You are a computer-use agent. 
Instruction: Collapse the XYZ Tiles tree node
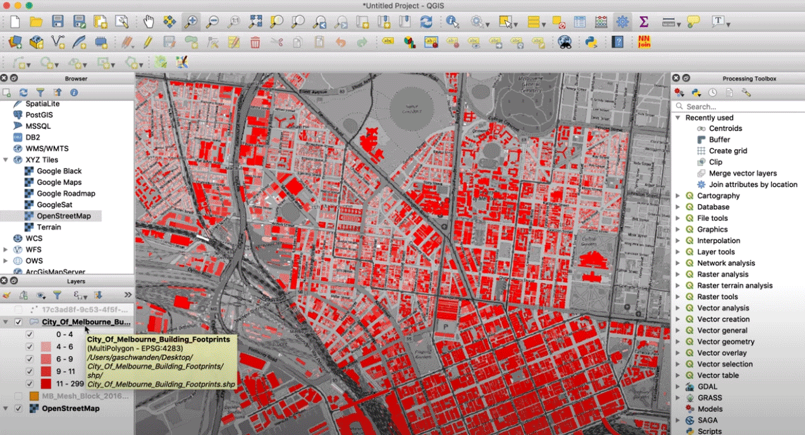[x=6, y=160]
